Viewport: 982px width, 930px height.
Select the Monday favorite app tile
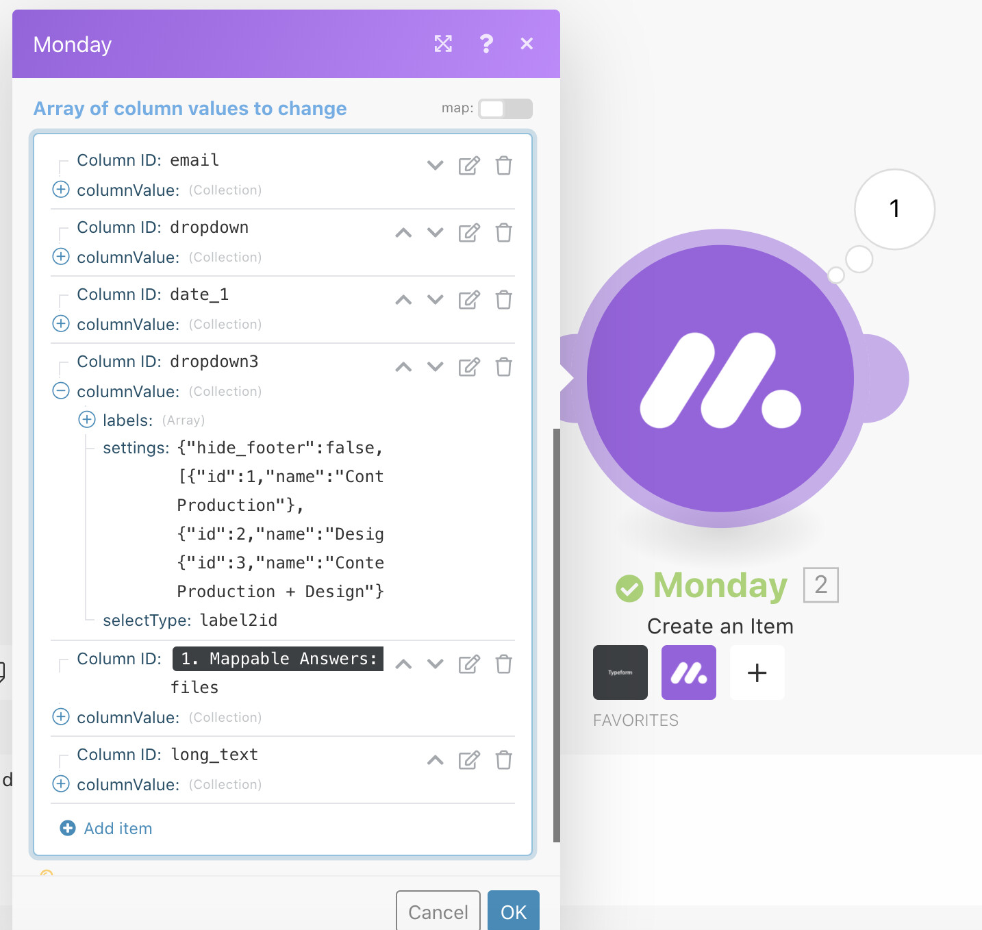[x=689, y=673]
